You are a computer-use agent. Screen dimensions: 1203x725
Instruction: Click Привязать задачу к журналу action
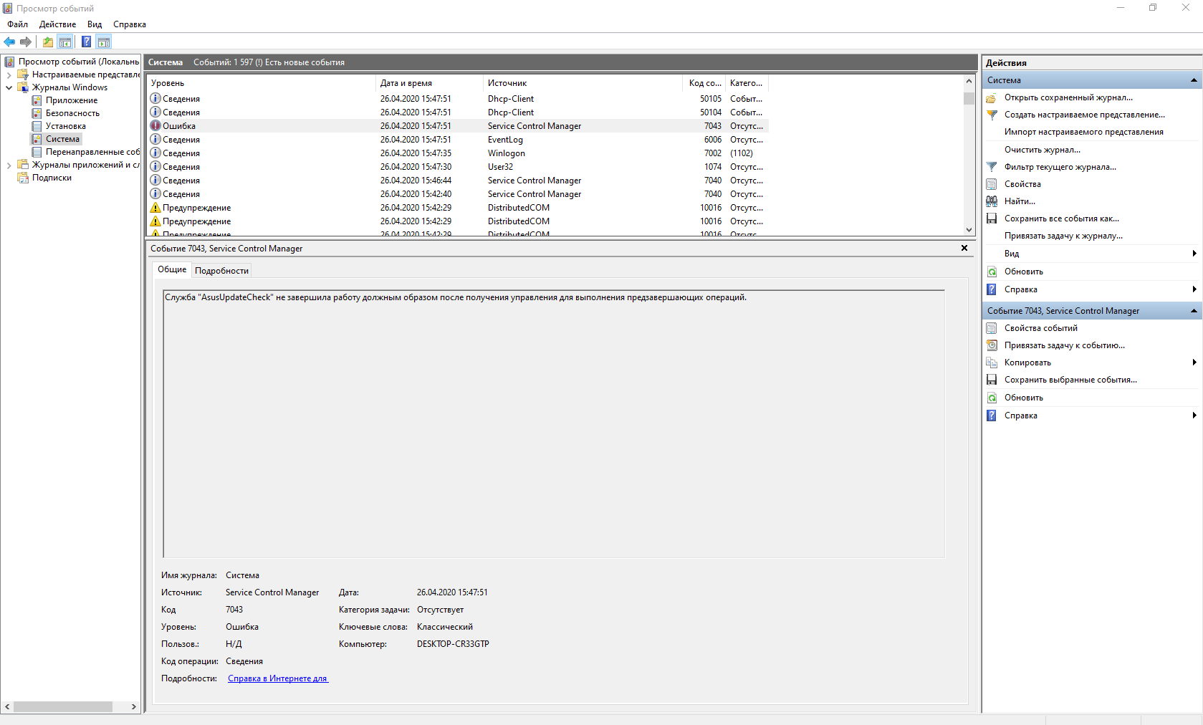(1063, 236)
